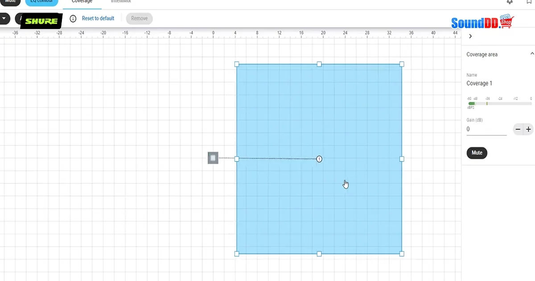Open the dropdown arrow left of the Shure logo
The image size is (535, 281).
(4, 18)
